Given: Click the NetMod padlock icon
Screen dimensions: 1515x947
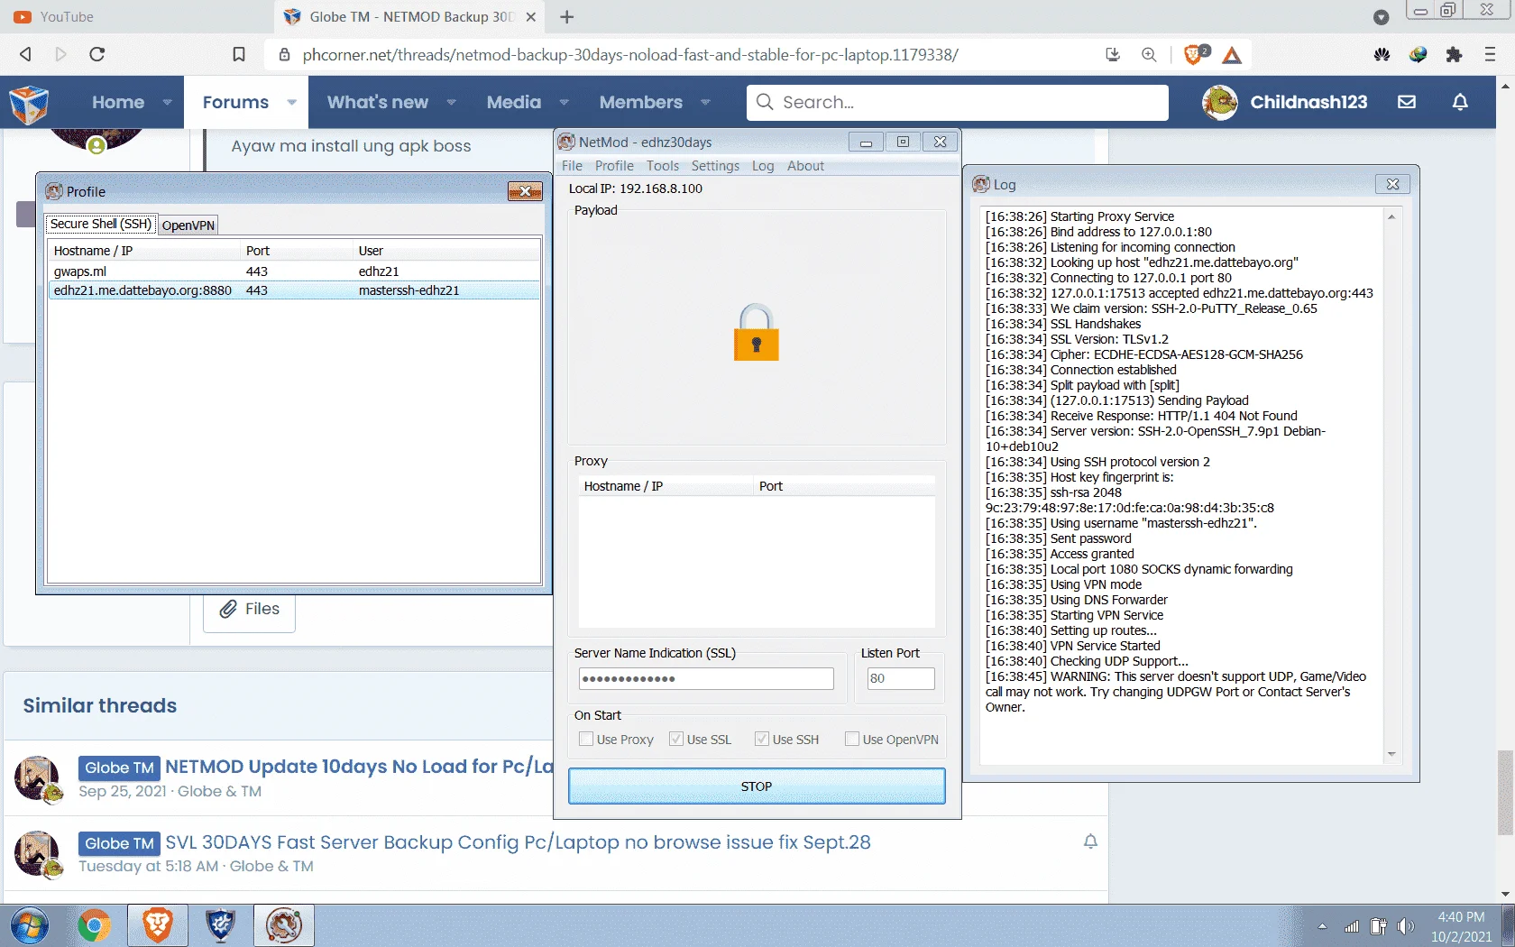Looking at the screenshot, I should coord(756,333).
